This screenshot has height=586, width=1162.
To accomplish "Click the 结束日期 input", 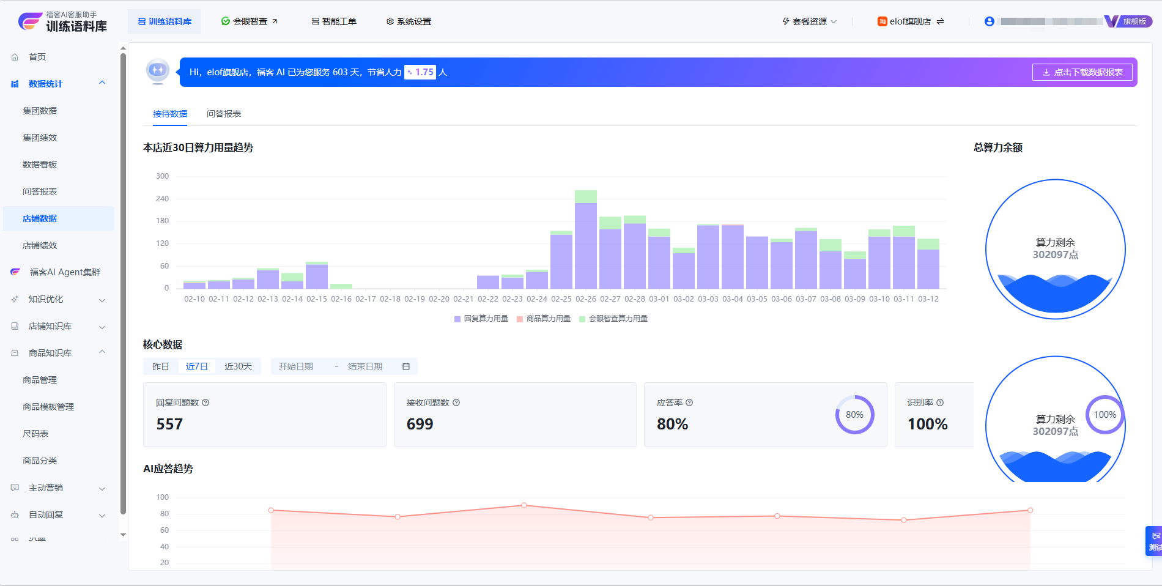I will pyautogui.click(x=365, y=366).
